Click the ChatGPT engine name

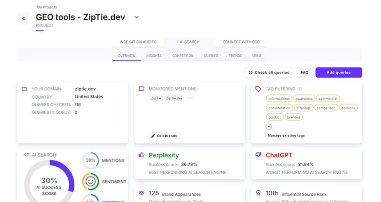pyautogui.click(x=279, y=155)
